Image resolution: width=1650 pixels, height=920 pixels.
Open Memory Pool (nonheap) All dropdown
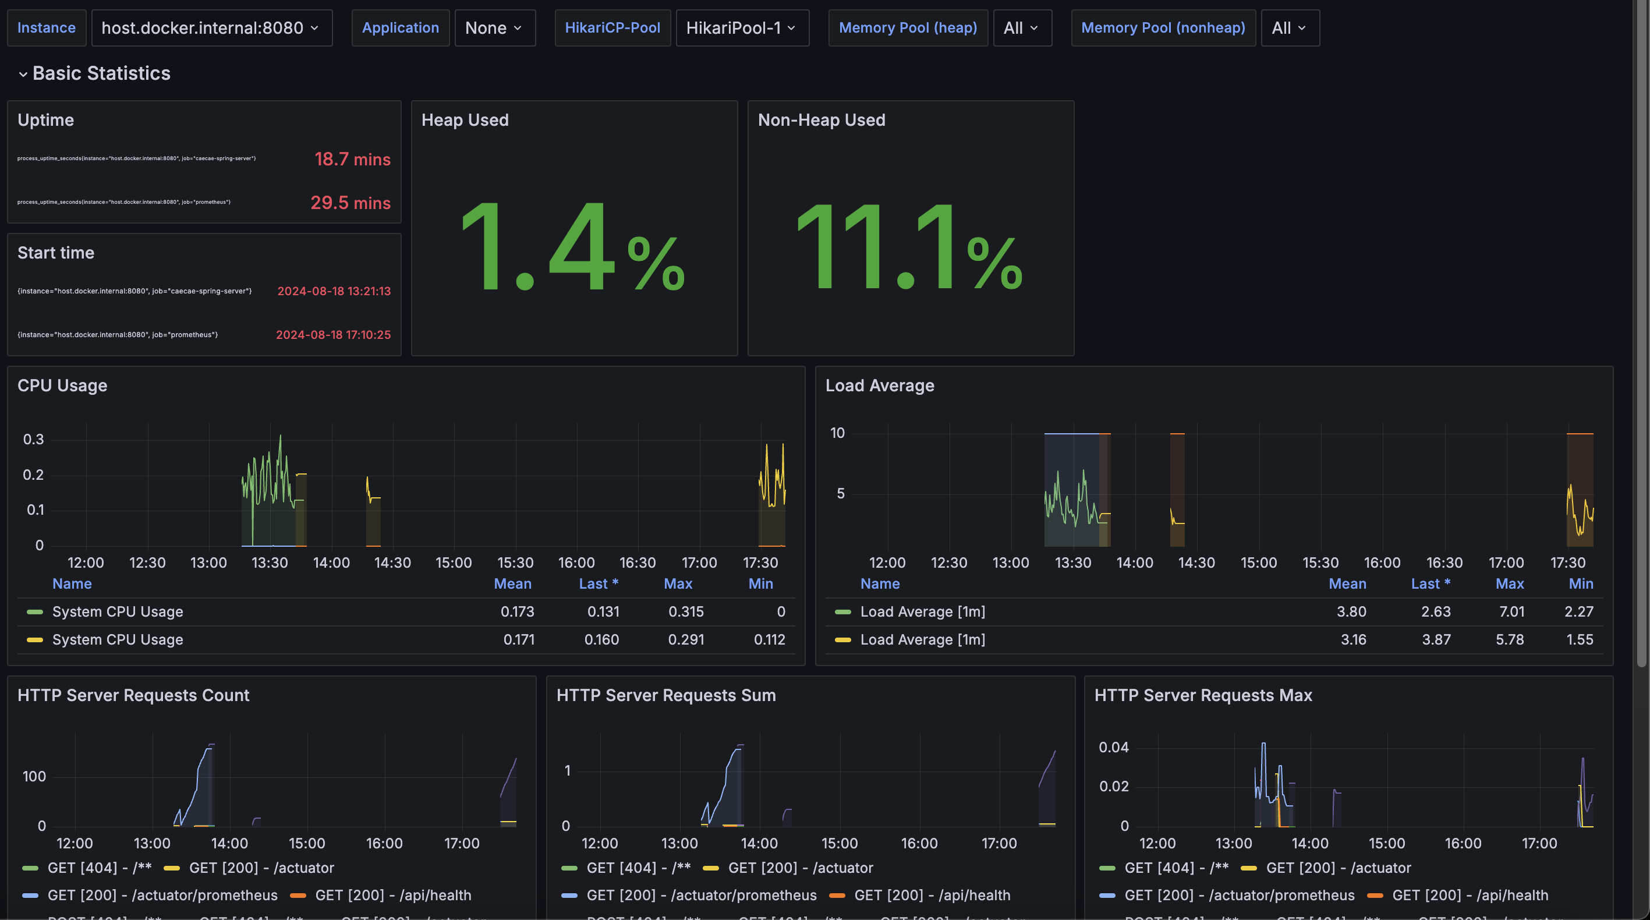point(1290,28)
